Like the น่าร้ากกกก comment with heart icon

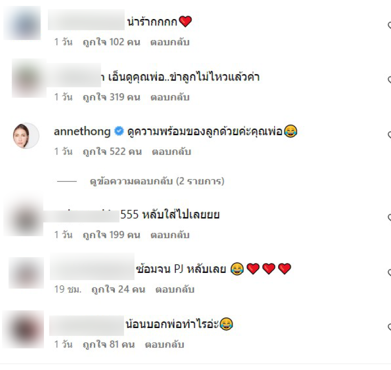(x=390, y=25)
